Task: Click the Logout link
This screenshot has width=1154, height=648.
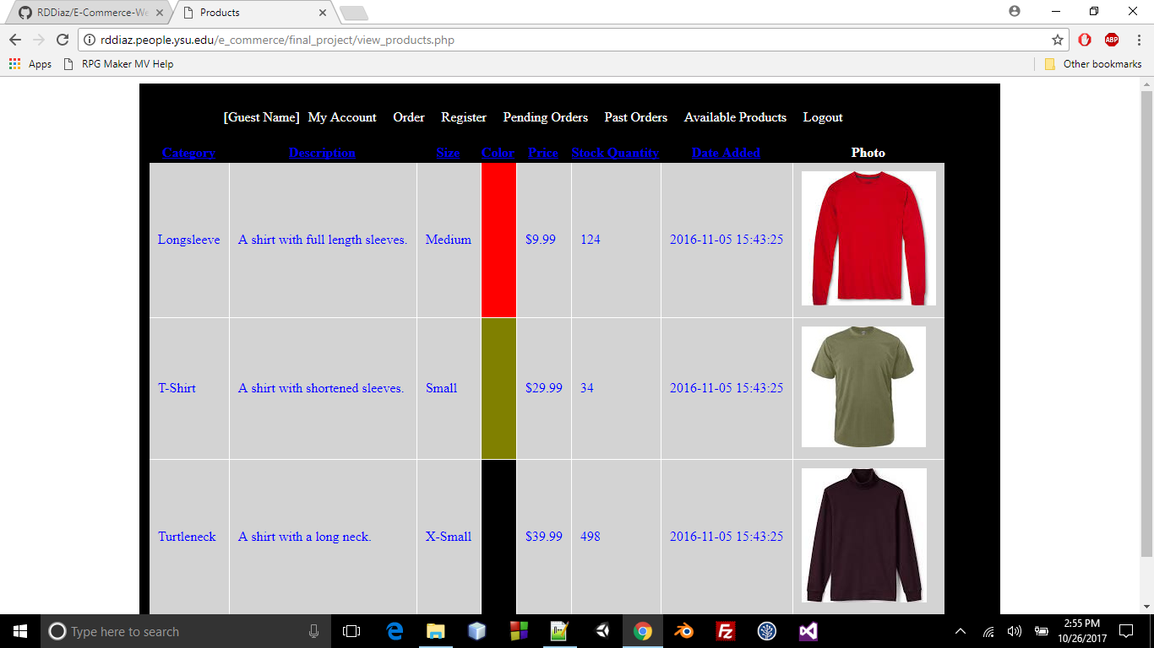Action: (823, 117)
